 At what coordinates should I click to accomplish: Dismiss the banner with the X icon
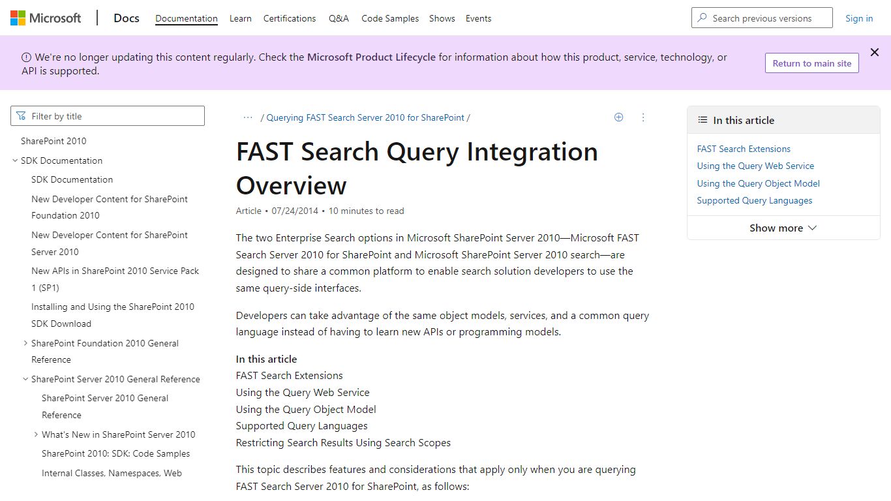pos(875,52)
